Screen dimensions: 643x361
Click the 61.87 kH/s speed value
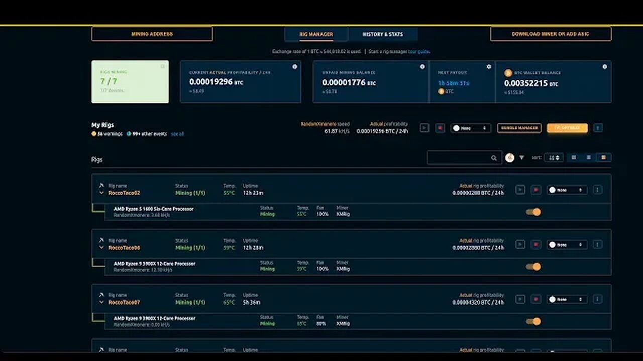tap(337, 131)
